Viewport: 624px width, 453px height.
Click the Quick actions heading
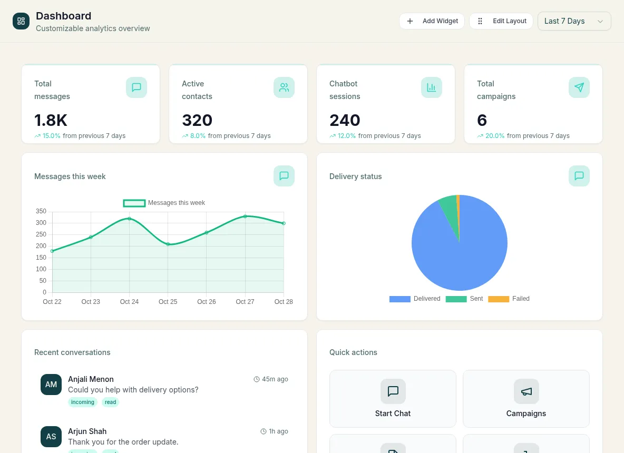coord(354,352)
